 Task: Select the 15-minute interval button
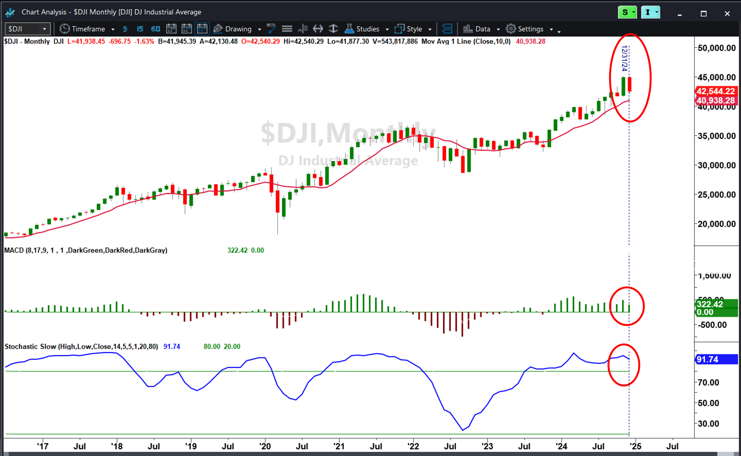pyautogui.click(x=140, y=29)
